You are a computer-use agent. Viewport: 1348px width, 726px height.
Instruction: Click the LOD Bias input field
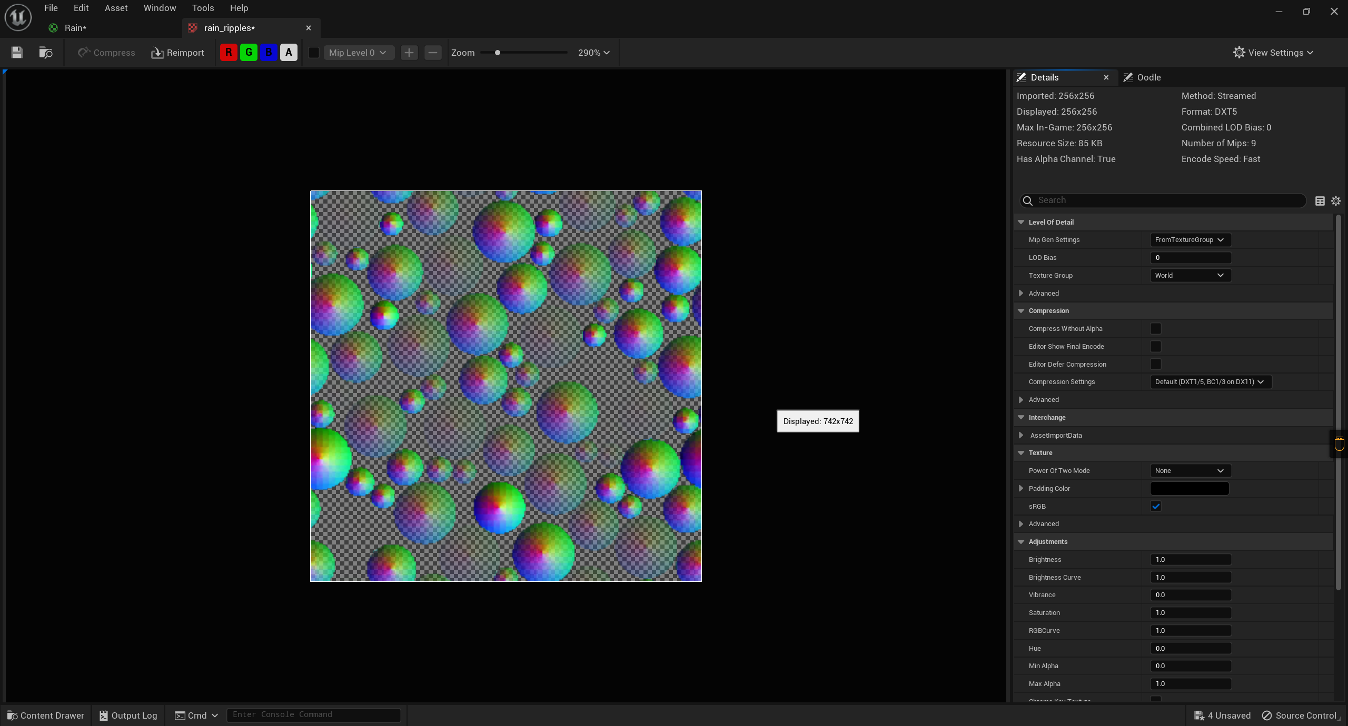pos(1191,258)
